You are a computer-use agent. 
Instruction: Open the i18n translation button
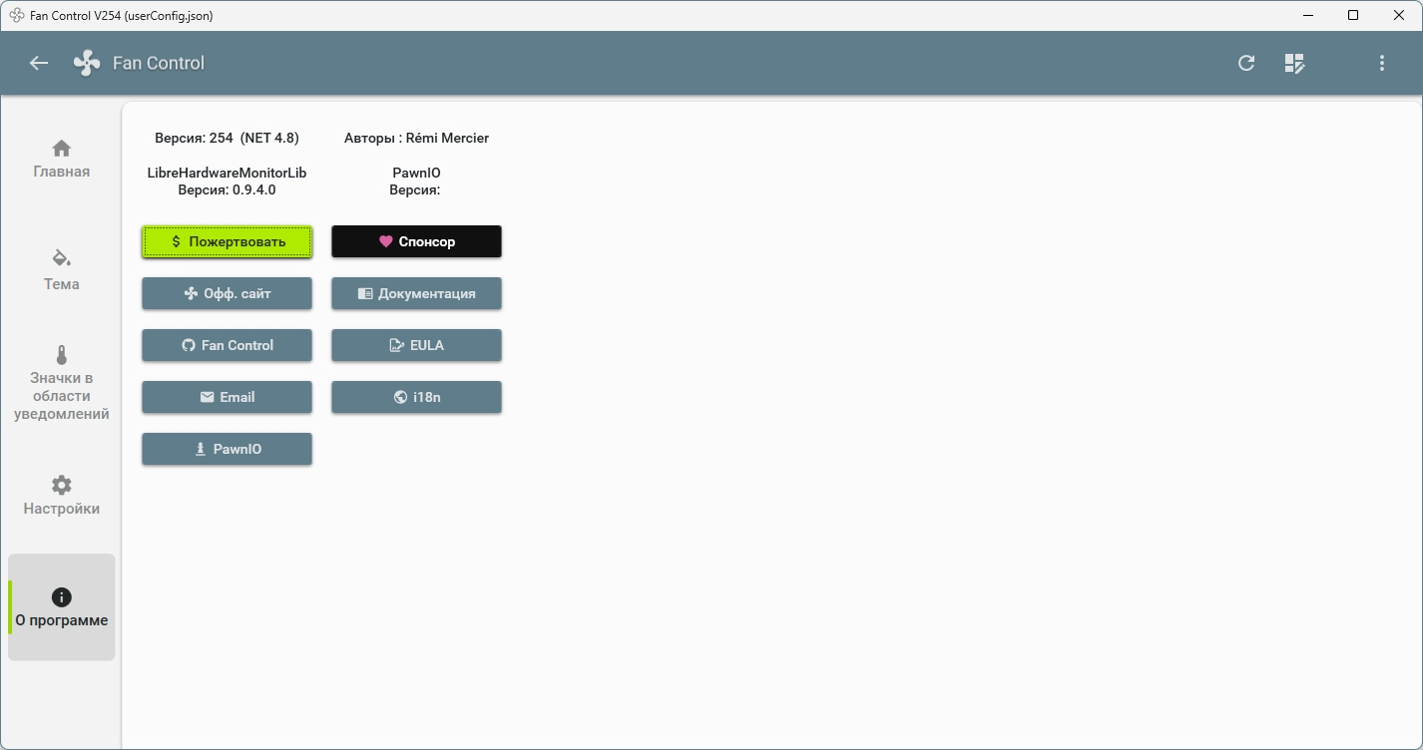point(416,397)
